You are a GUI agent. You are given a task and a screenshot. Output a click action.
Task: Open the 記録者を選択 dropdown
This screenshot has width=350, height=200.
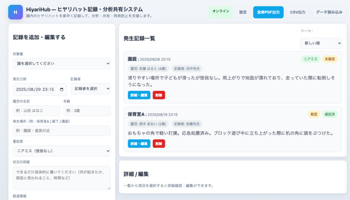pyautogui.click(x=90, y=89)
